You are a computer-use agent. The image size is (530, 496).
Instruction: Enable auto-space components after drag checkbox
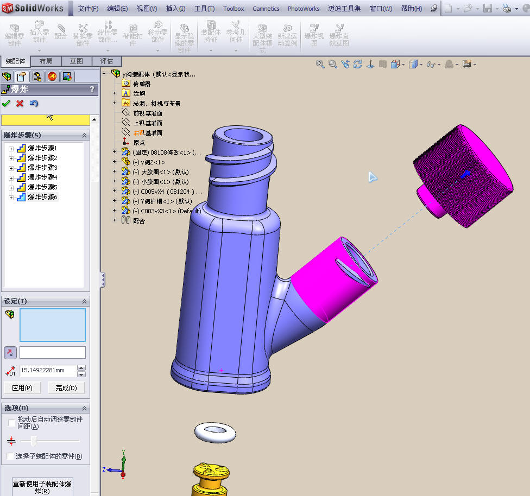point(11,423)
